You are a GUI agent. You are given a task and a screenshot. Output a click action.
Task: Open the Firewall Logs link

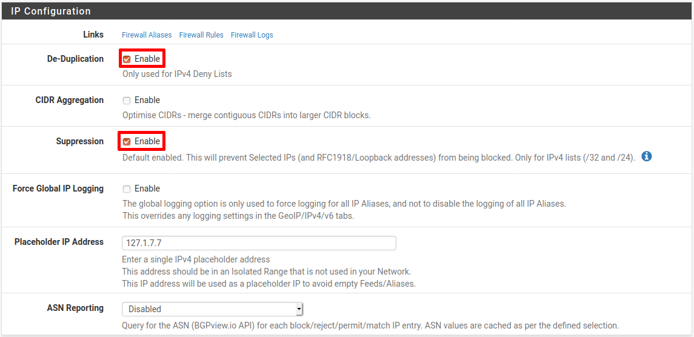(252, 35)
